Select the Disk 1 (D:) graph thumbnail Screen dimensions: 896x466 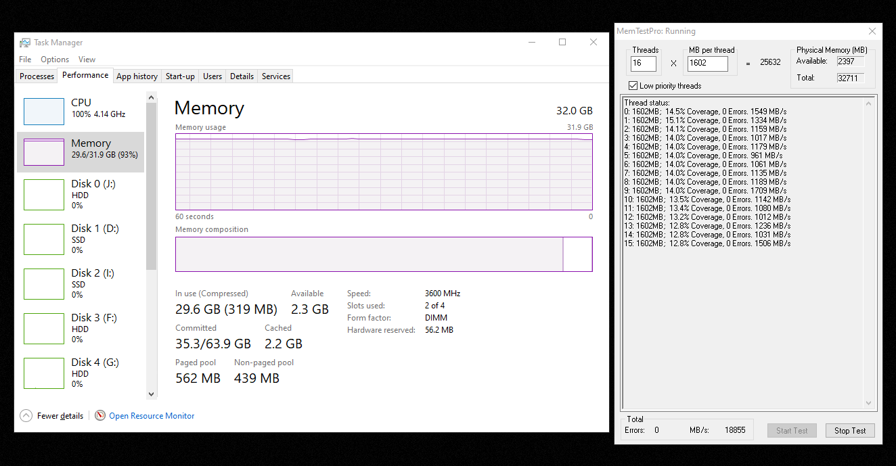(x=44, y=239)
